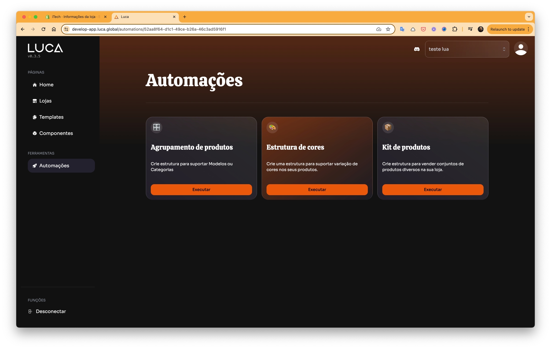Go to Home in the sidebar
551x349 pixels.
[x=46, y=85]
